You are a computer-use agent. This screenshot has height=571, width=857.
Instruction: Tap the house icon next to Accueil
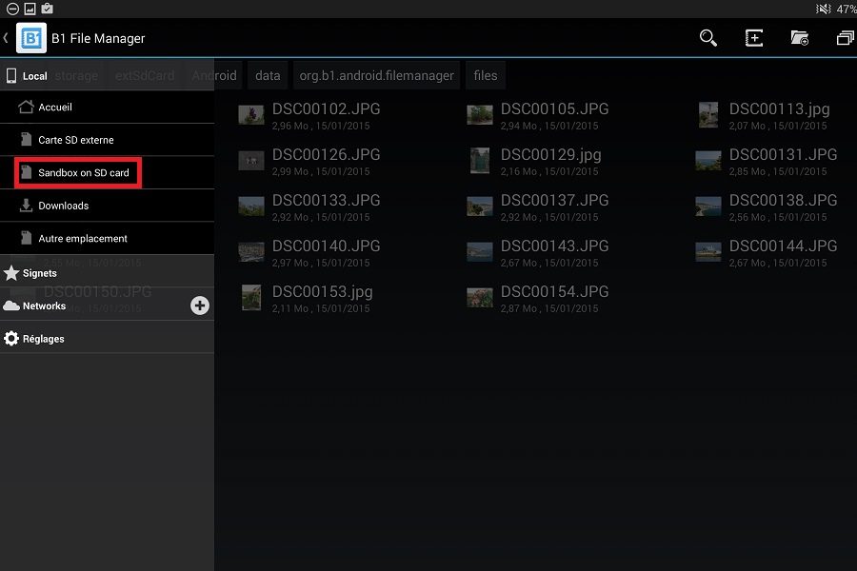(x=26, y=107)
